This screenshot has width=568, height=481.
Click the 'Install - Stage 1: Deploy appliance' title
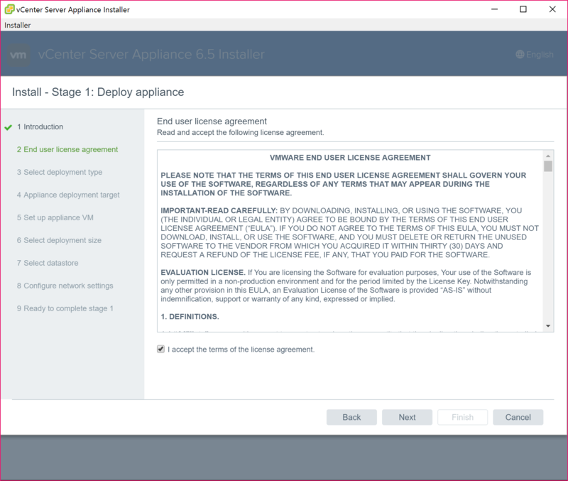click(x=98, y=92)
